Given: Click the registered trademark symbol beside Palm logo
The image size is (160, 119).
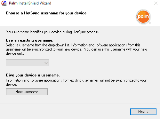Looking at the screenshot, I should click(x=150, y=23).
